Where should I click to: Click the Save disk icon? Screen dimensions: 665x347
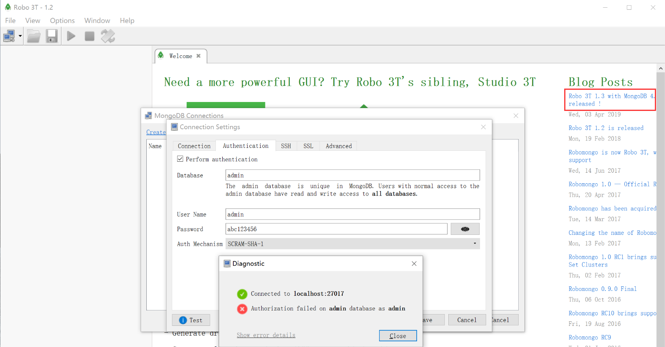point(52,36)
